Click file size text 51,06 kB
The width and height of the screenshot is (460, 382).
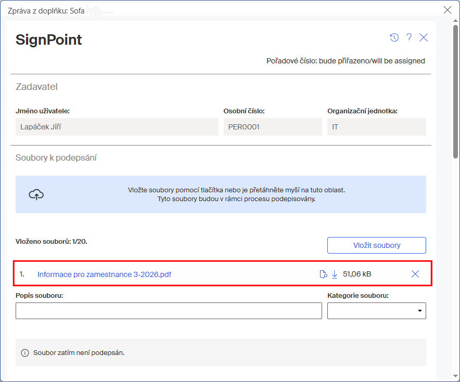357,274
